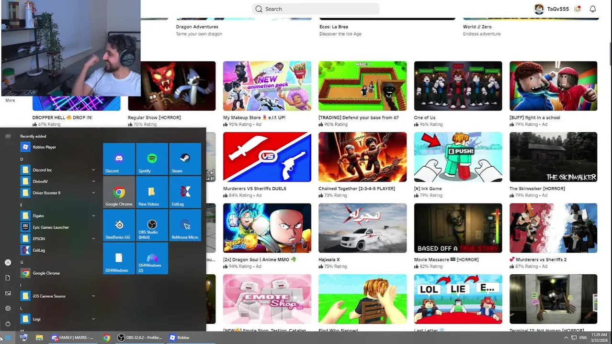612x344 pixels.
Task: Open the File Explorer taskbar icon
Action: pos(39,337)
